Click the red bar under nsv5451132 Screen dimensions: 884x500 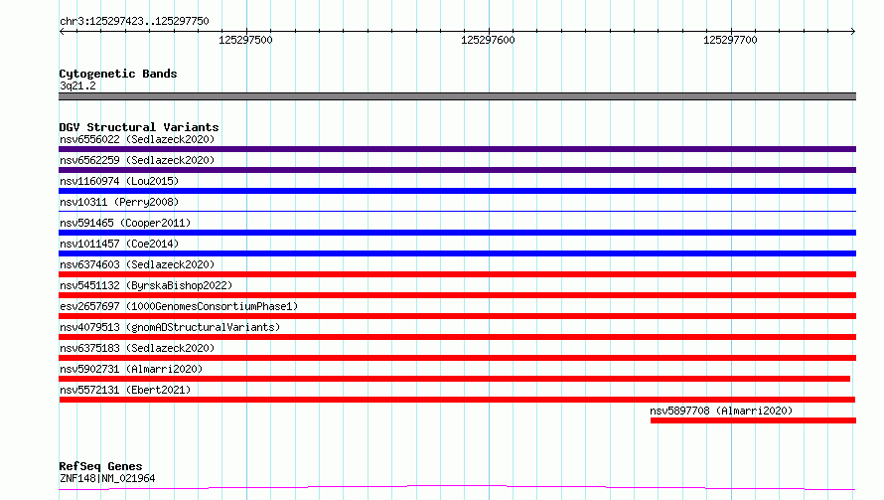[457, 295]
